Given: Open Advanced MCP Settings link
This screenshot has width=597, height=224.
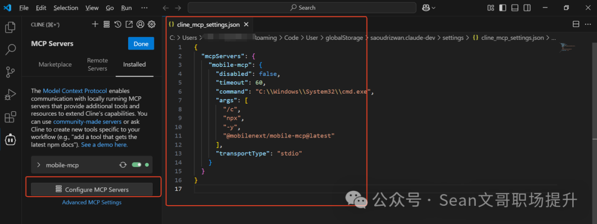Looking at the screenshot, I should pyautogui.click(x=92, y=202).
